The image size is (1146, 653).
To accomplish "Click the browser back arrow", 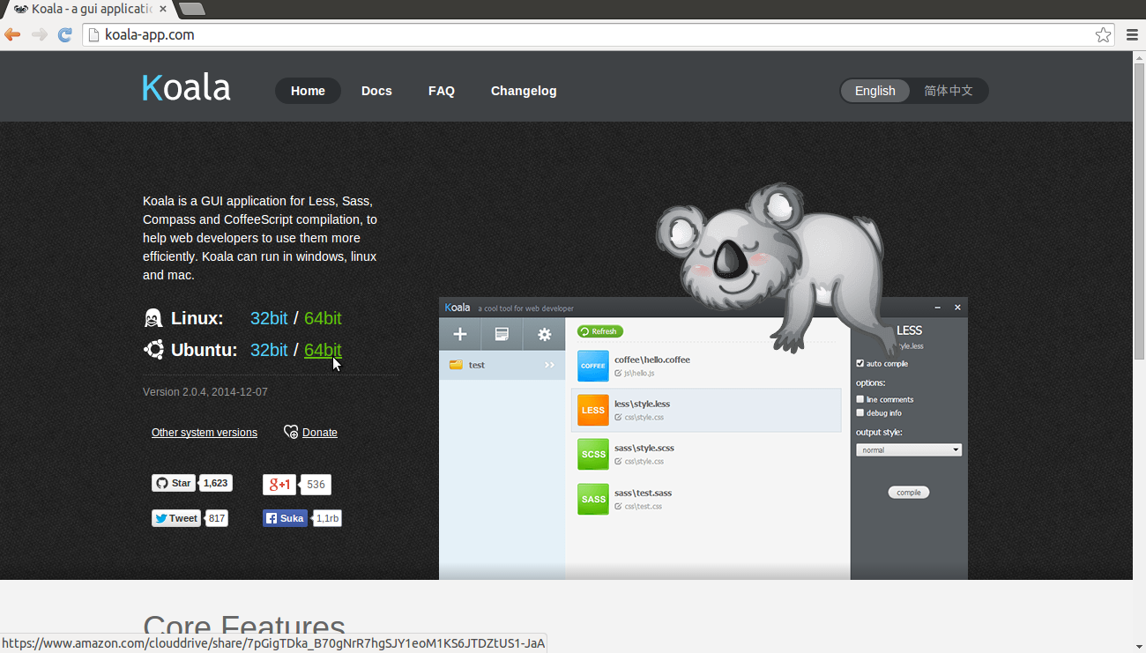I will 12,35.
